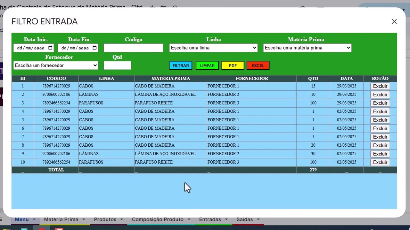Export using the red EXCEL button

(258, 65)
